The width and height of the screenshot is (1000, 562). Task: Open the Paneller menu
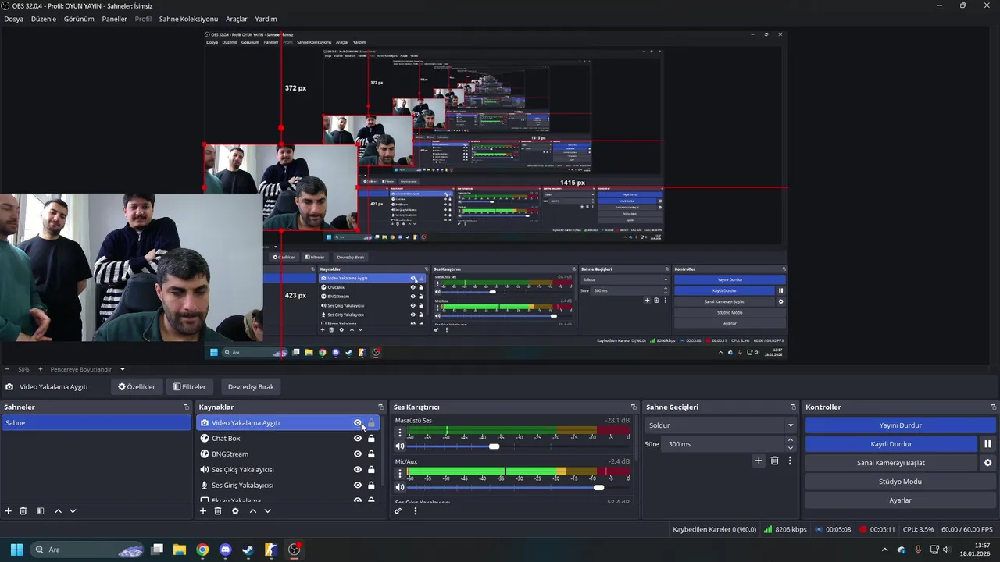[114, 19]
